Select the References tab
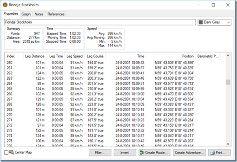 click(x=56, y=14)
